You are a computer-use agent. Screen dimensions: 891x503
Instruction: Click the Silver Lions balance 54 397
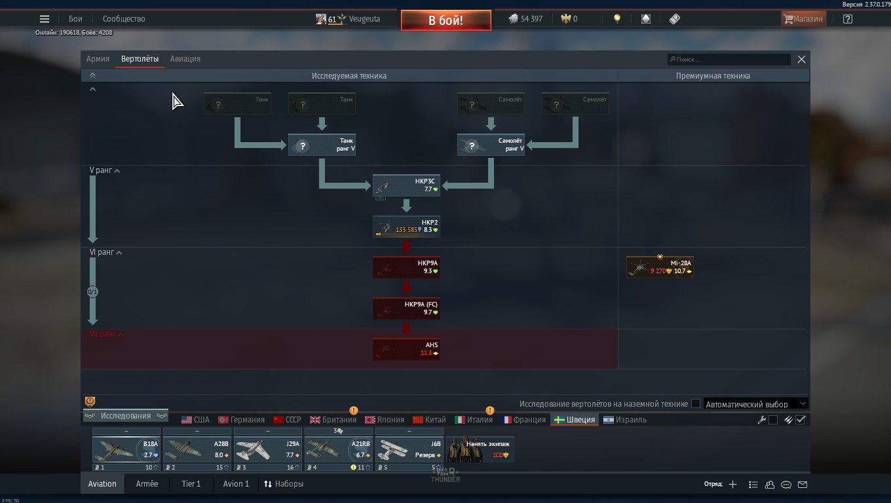click(x=525, y=19)
